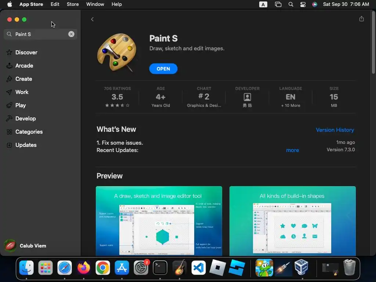Open Terminal from the Dock
This screenshot has height=282, width=376.
tap(160, 268)
